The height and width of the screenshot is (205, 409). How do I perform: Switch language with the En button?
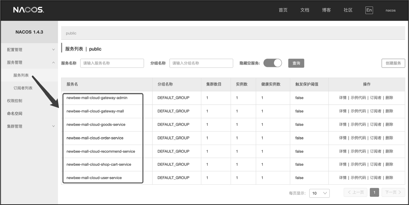[369, 10]
